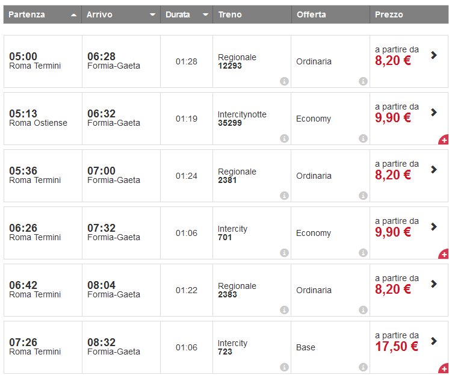The image size is (449, 375).
Task: Click the Offerta column header
Action: tap(311, 14)
